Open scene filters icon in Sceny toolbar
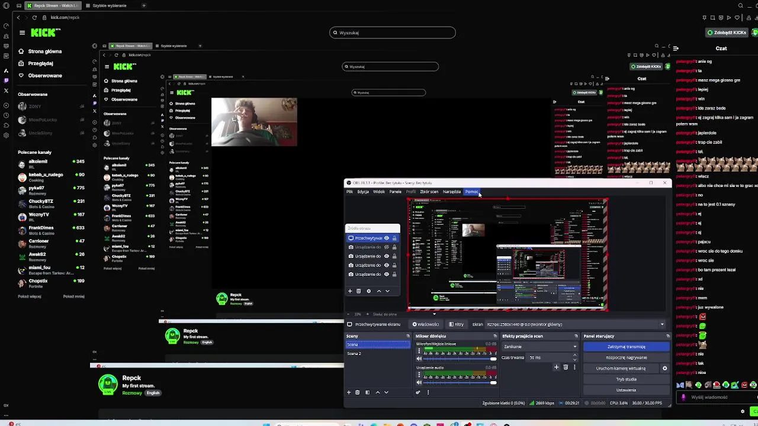The width and height of the screenshot is (758, 426). coord(367,392)
